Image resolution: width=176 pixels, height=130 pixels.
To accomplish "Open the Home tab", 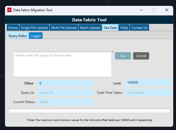I will (x=13, y=28).
